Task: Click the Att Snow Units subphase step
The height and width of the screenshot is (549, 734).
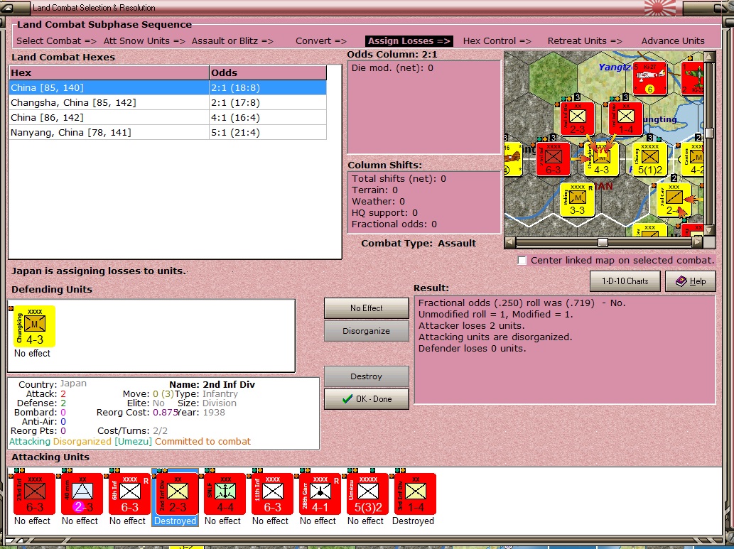Action: click(x=144, y=41)
